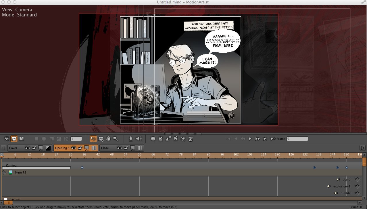Toggle visibility of the Close panel
This screenshot has width=367, height=209.
tap(120, 148)
